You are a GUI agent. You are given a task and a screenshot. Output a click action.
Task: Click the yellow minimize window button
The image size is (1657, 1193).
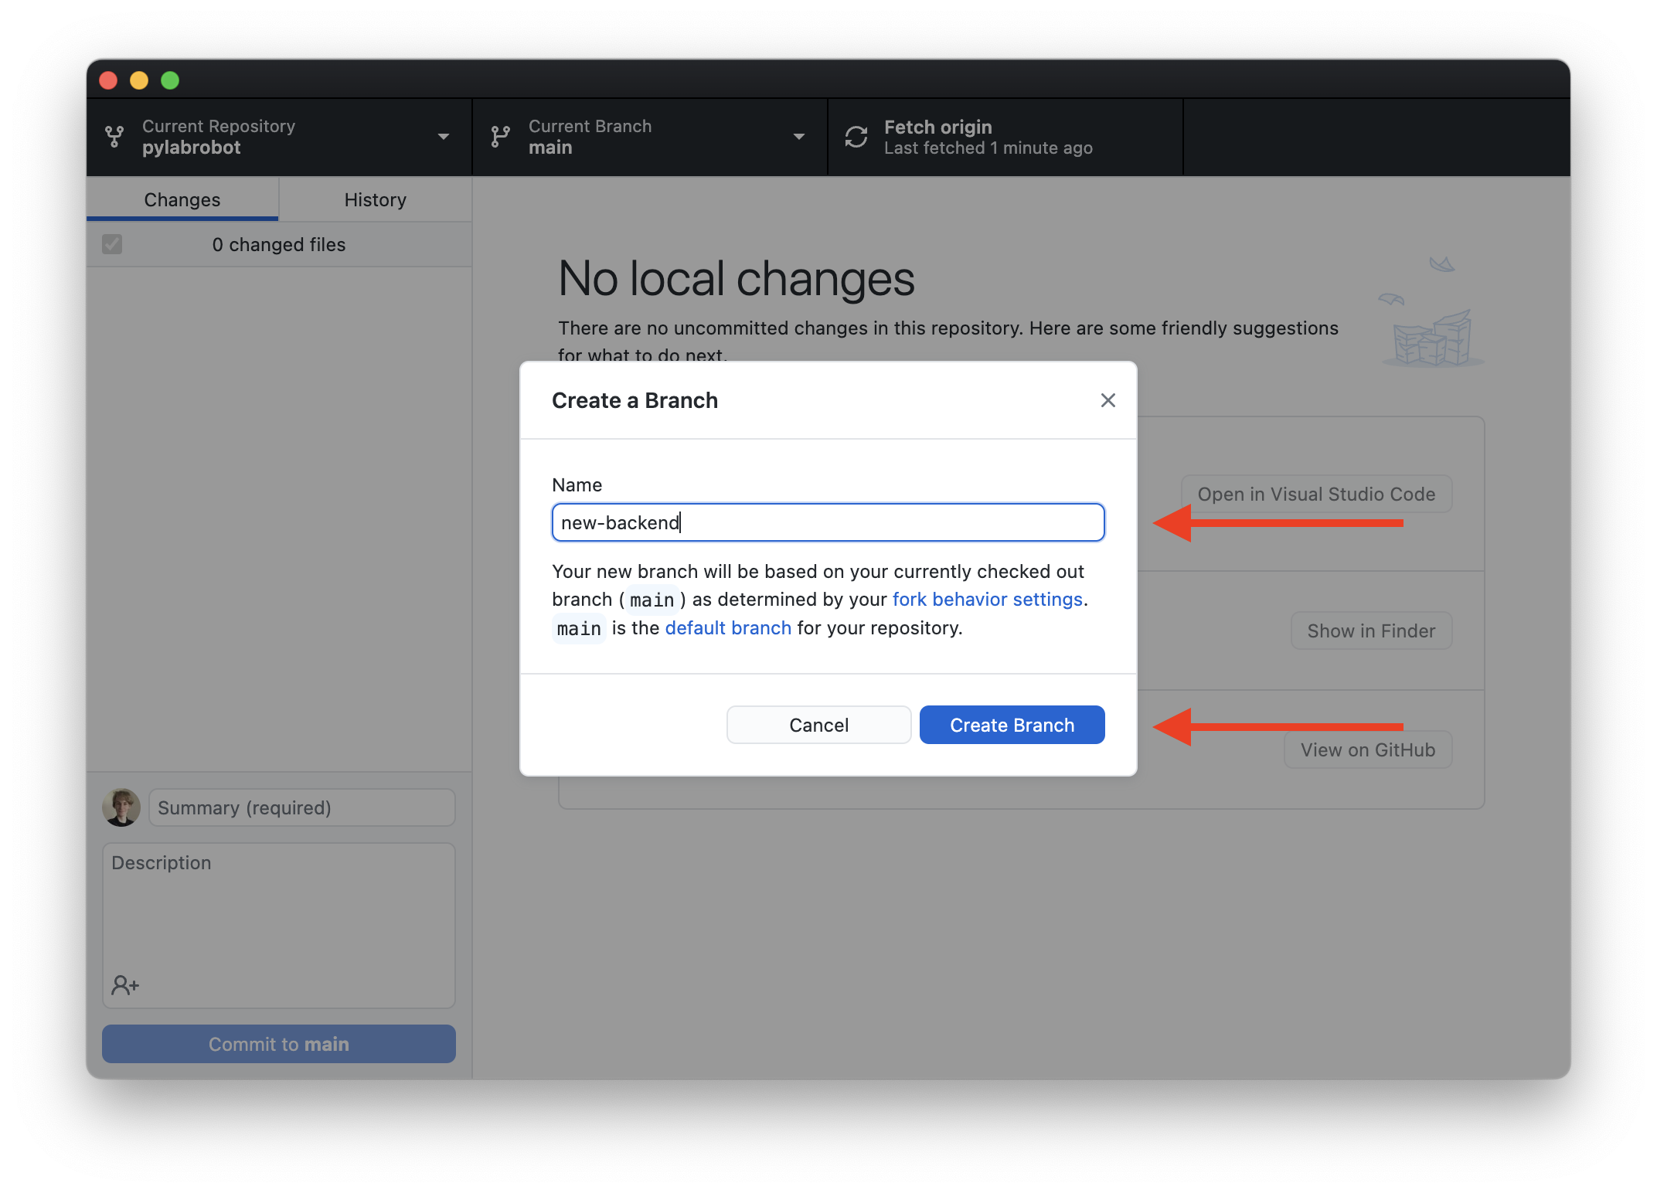point(139,80)
